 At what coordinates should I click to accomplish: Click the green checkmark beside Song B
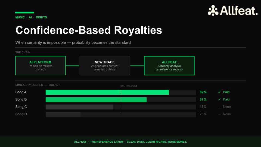[x=219, y=99]
